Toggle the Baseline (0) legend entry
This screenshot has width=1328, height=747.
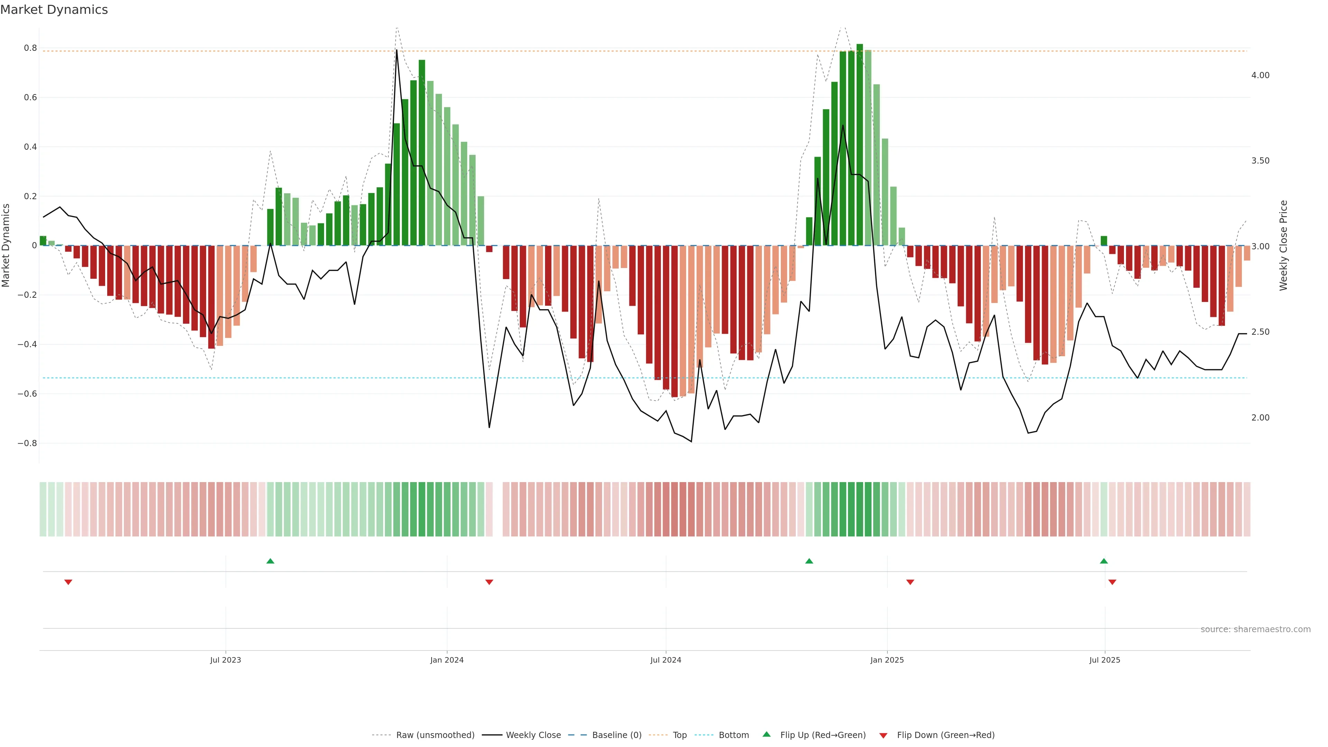(617, 735)
